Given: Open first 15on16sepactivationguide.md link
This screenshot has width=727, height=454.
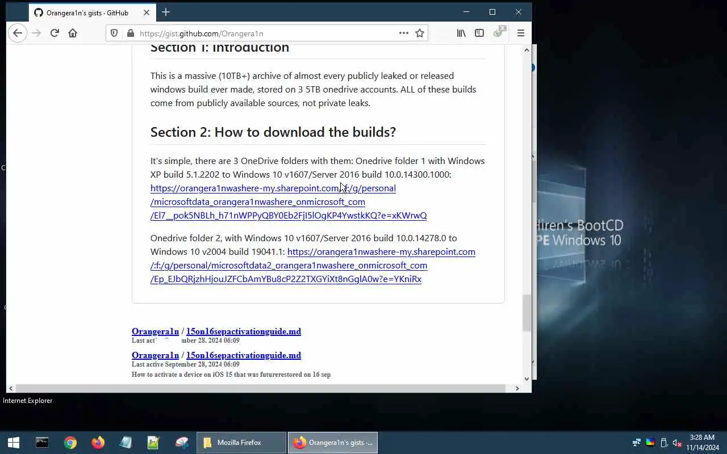Looking at the screenshot, I should pos(244,331).
